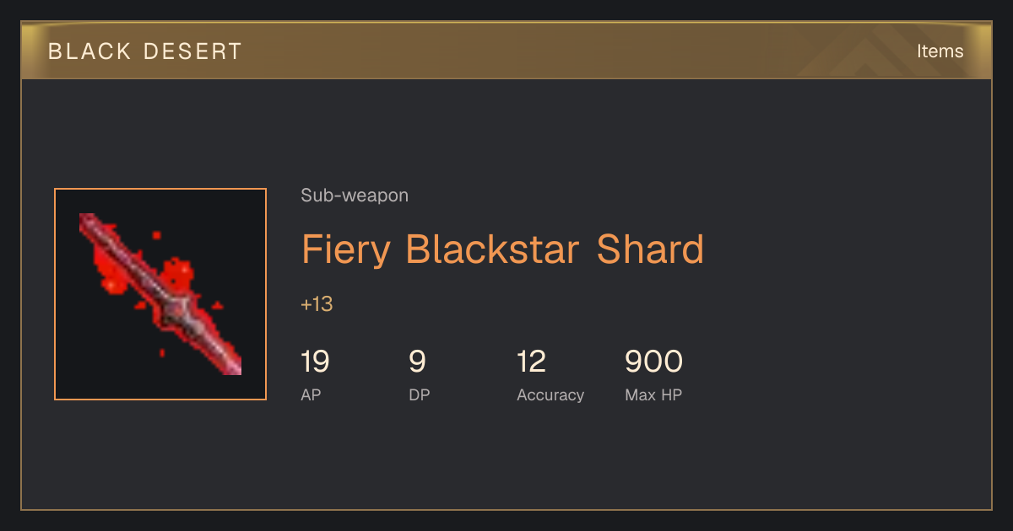1013x531 pixels.
Task: Select the Max HP value 900
Action: (653, 362)
